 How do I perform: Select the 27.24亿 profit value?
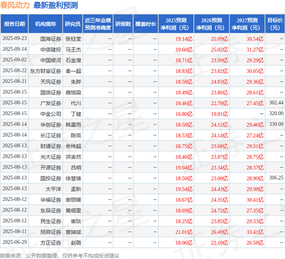[255, 135]
